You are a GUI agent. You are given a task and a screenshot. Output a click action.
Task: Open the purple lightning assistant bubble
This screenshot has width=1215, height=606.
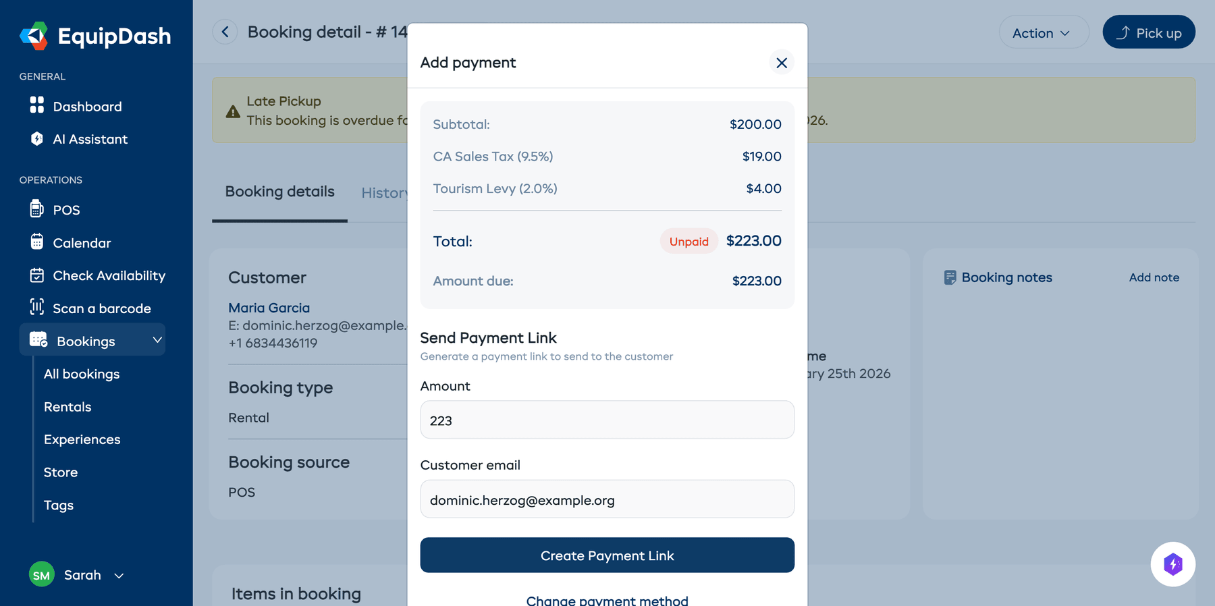coord(1173,564)
